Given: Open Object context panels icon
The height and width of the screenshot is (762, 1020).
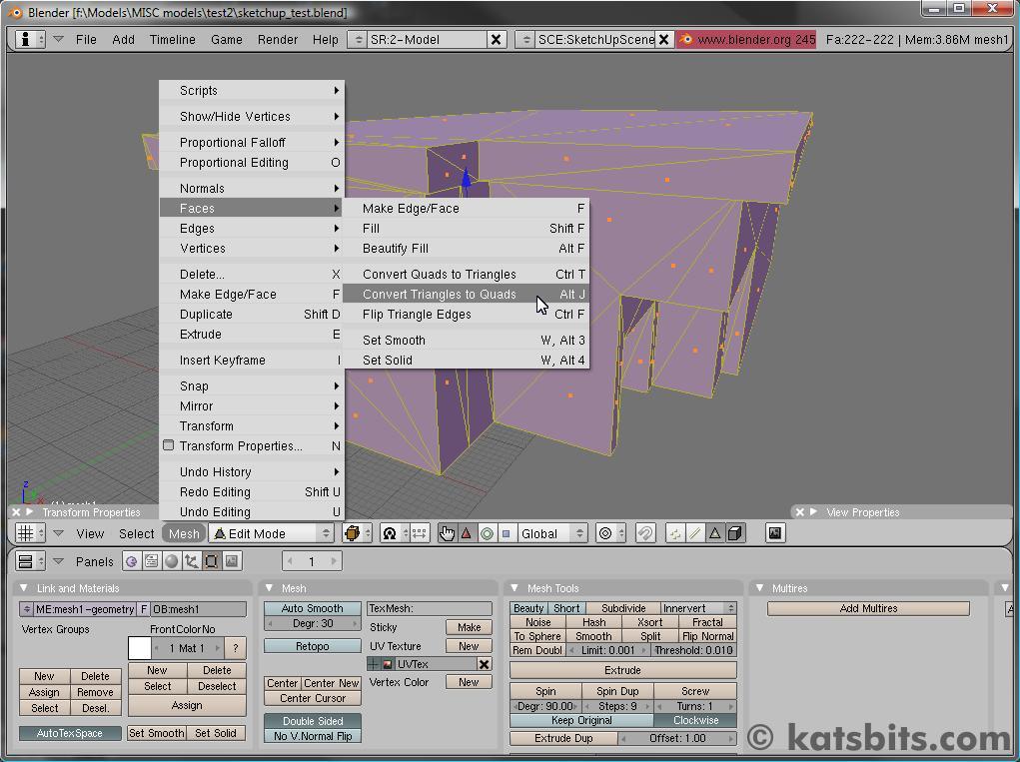Looking at the screenshot, I should tap(191, 561).
